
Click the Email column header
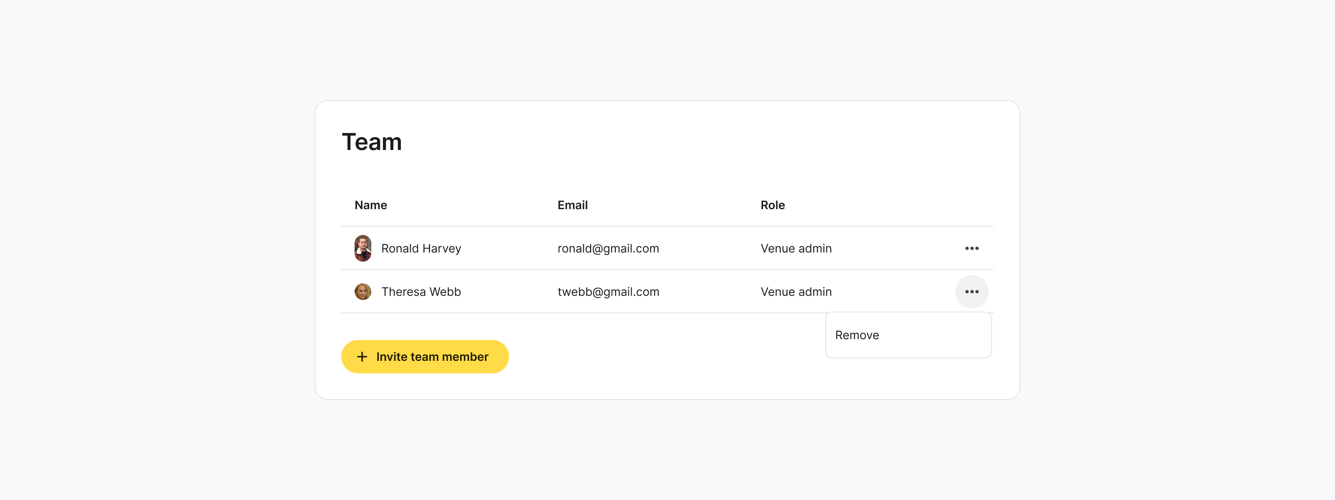click(572, 205)
